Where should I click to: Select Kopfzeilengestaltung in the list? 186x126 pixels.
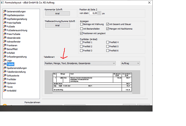coord(17,19)
